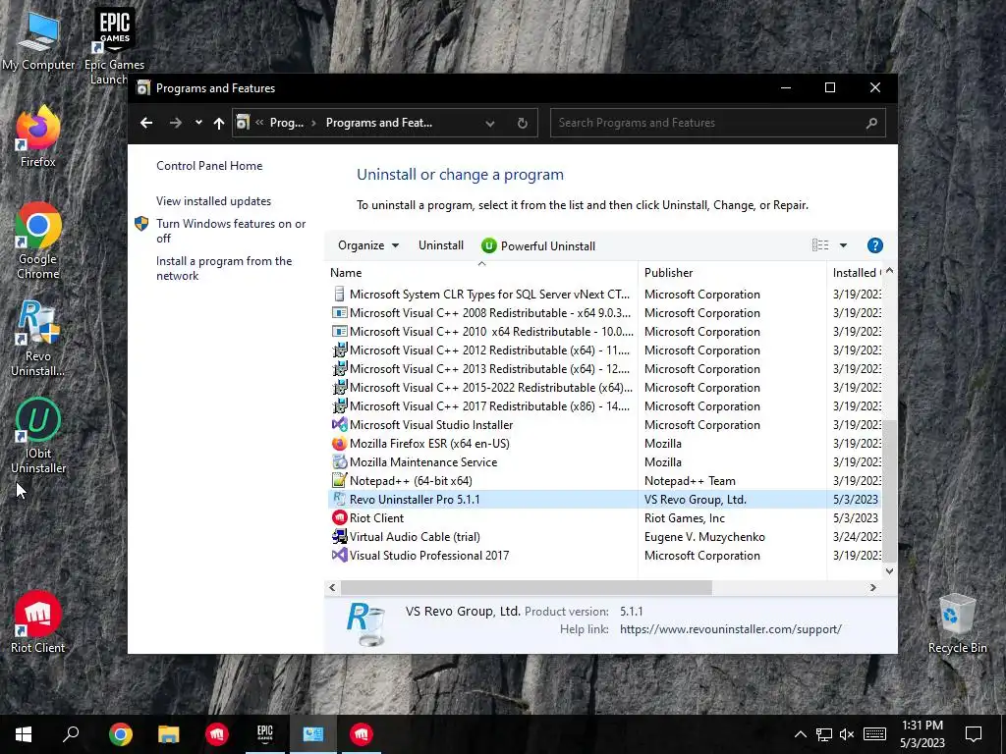
Task: Open Riot Client desktop shortcut
Action: point(38,621)
